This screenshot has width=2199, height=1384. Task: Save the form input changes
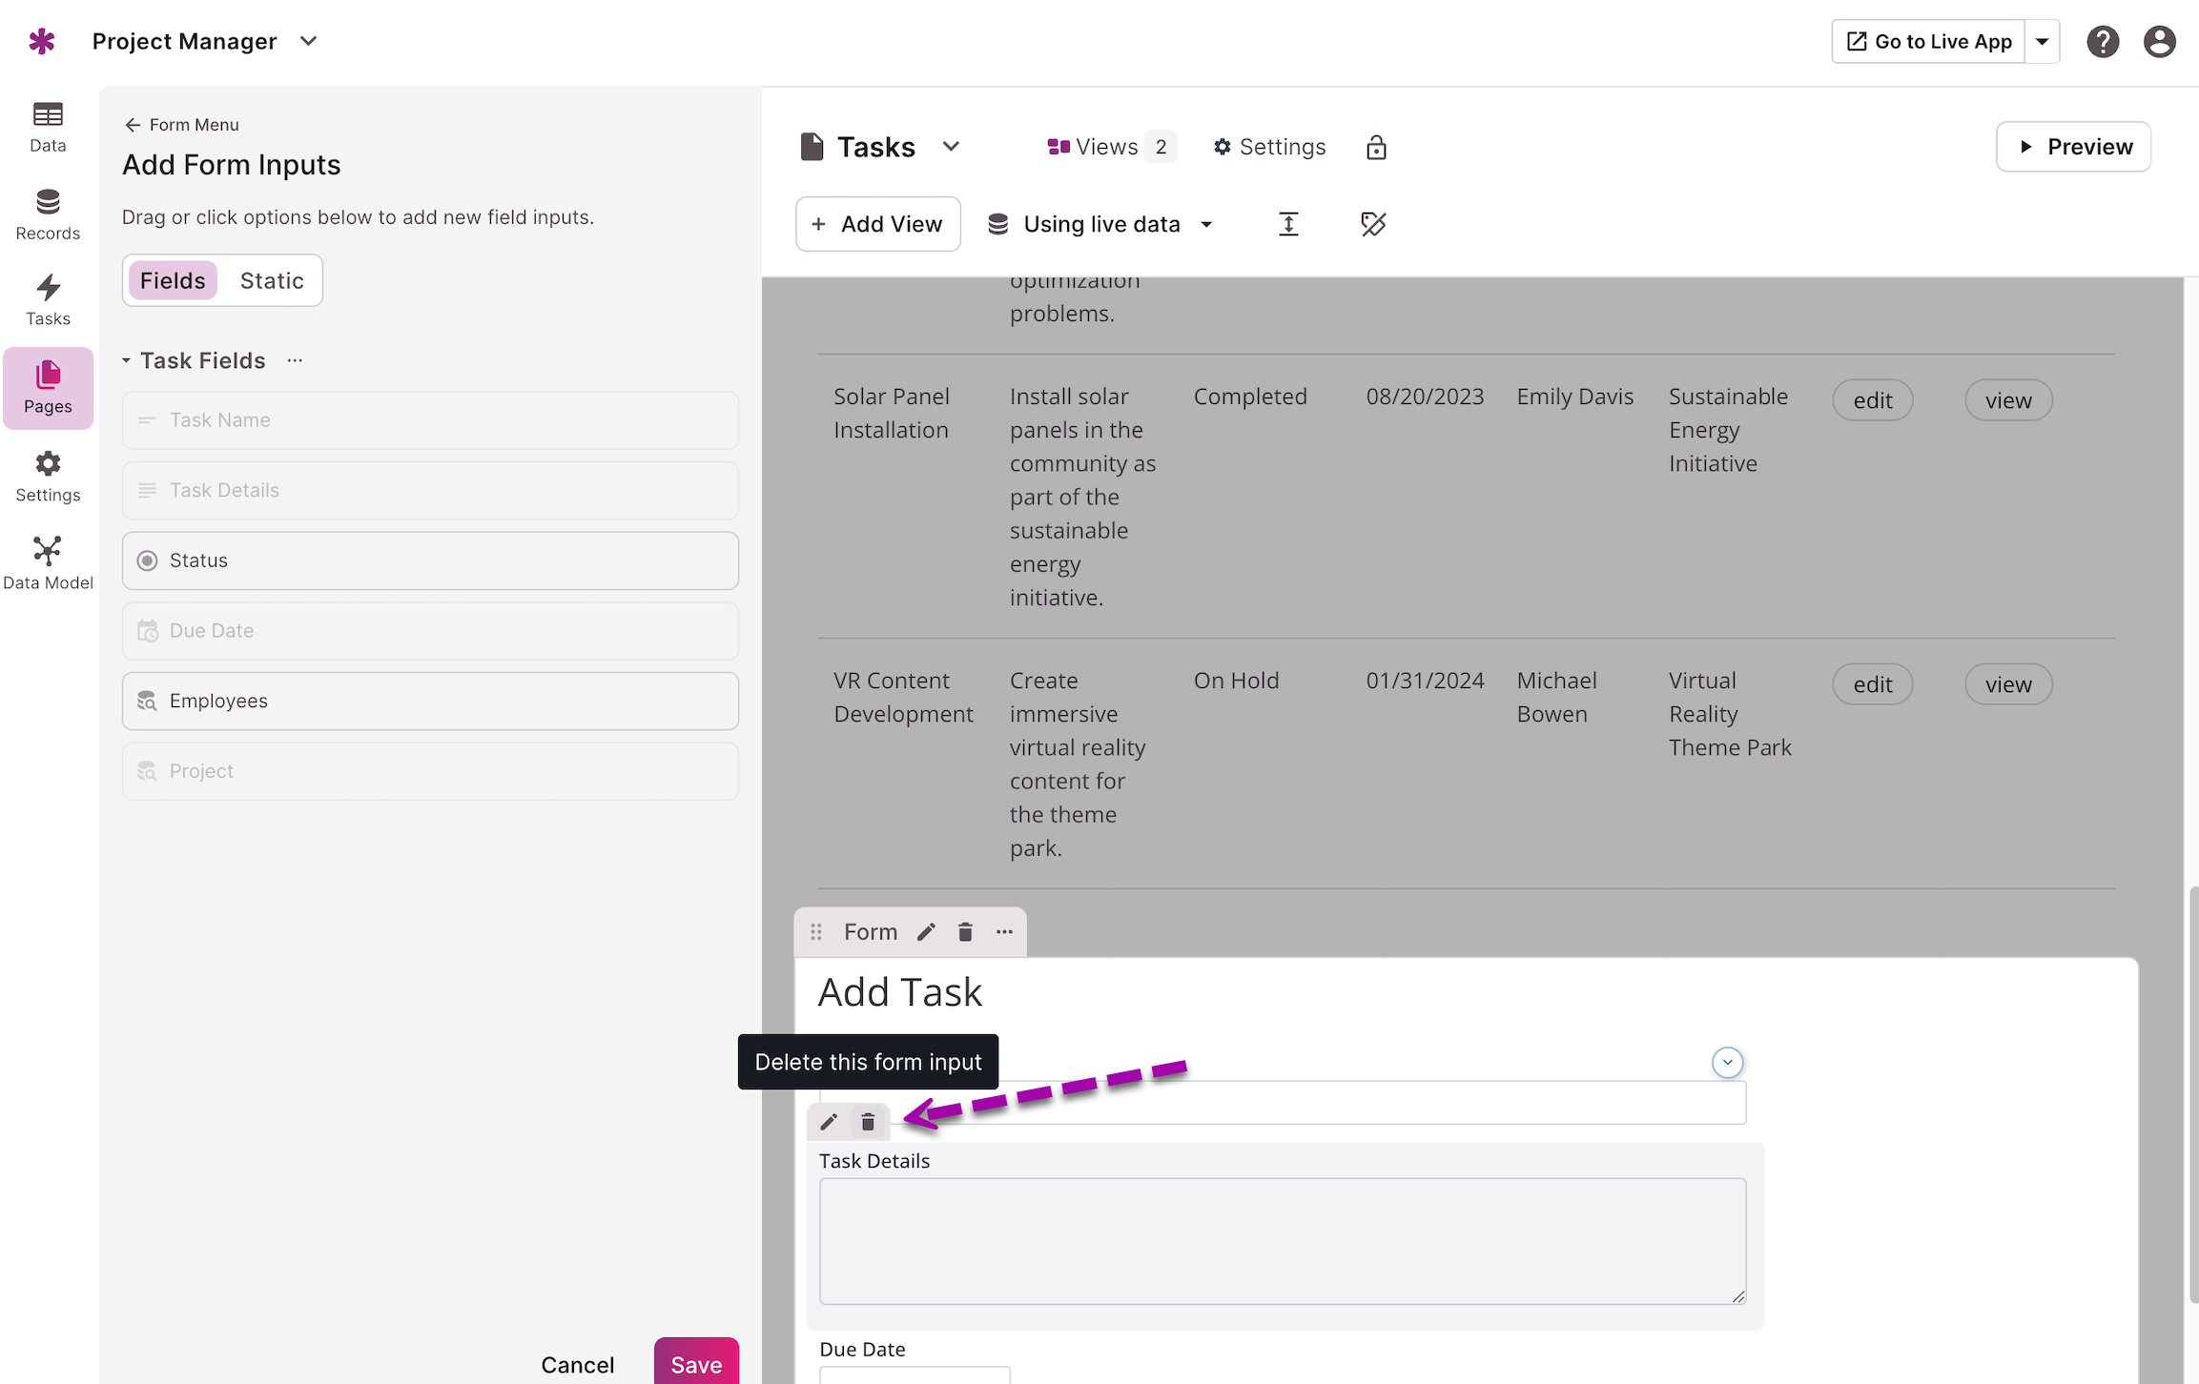point(696,1363)
